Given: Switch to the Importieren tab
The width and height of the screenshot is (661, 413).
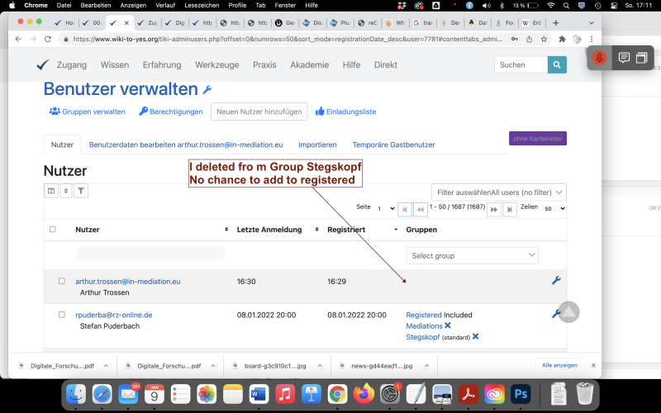Looking at the screenshot, I should [x=316, y=145].
